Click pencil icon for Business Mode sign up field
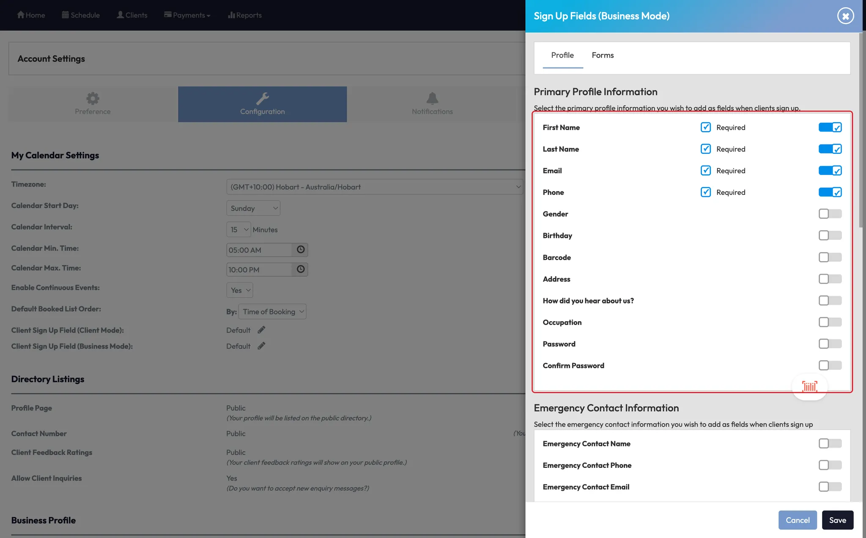The width and height of the screenshot is (866, 538). coord(261,346)
